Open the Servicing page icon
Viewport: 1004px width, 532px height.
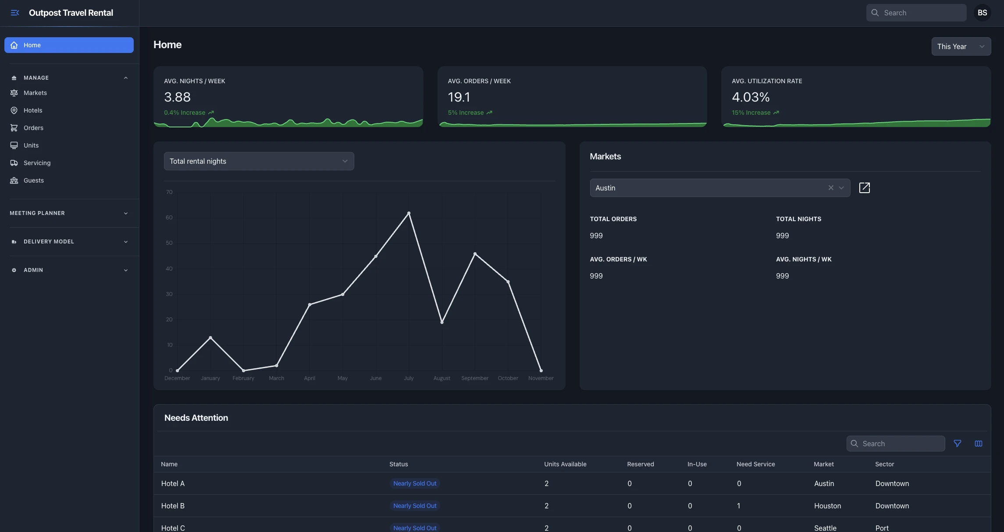click(x=14, y=163)
